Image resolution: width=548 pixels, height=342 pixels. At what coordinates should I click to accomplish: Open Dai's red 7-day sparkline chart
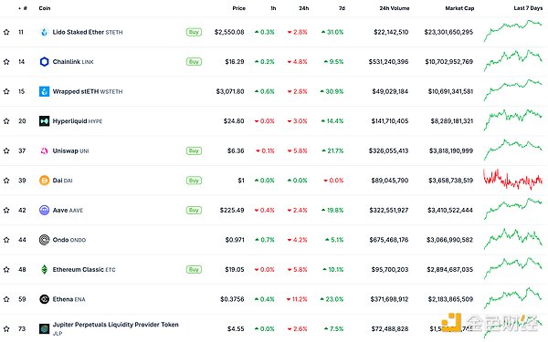coord(512,180)
